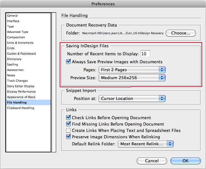
Task: Enable Create Links When Placing Text
Action: click(68, 130)
